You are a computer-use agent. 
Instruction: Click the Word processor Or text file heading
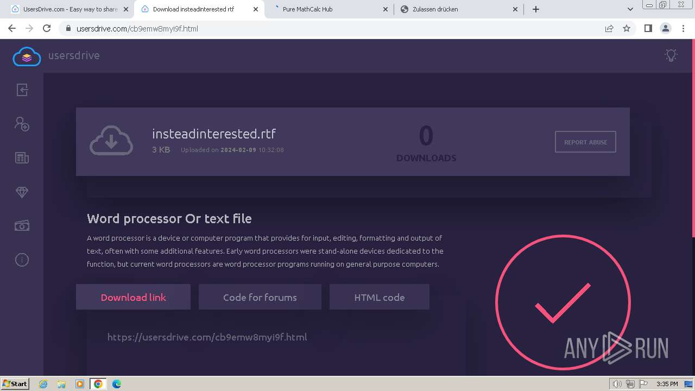point(169,219)
